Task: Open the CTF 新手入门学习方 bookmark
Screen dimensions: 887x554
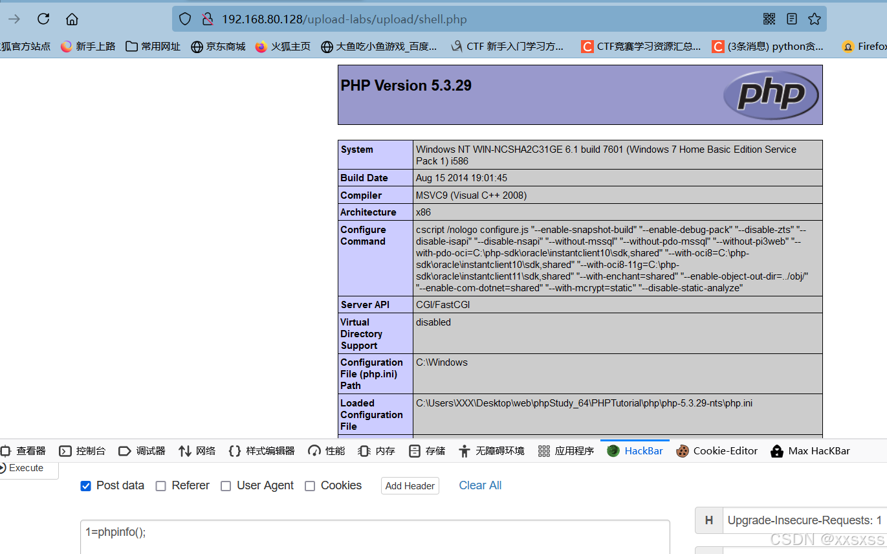Action: tap(507, 47)
